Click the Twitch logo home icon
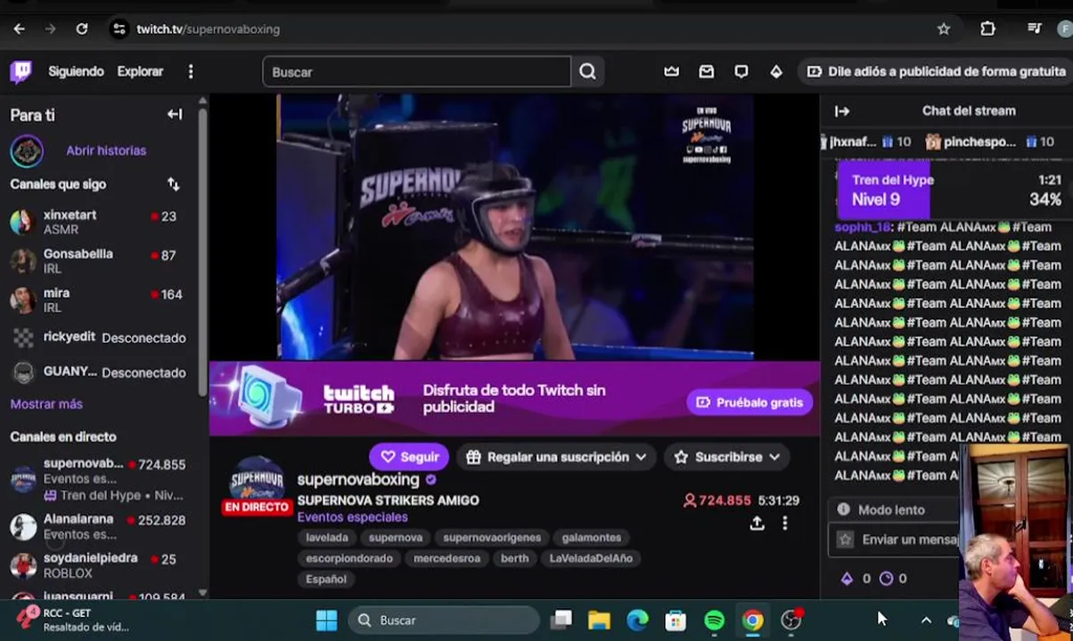 click(20, 71)
